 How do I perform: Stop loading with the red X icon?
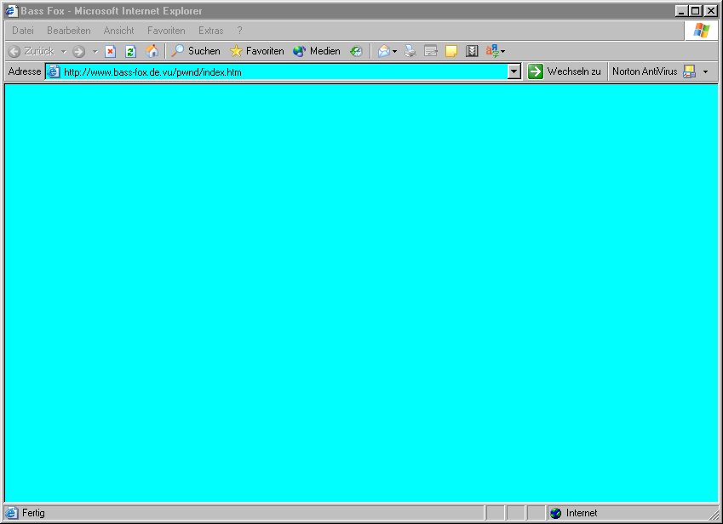[110, 52]
